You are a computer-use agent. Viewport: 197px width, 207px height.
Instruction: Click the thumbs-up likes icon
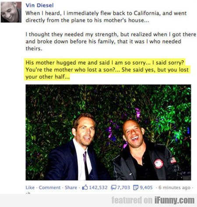[x=85, y=187]
